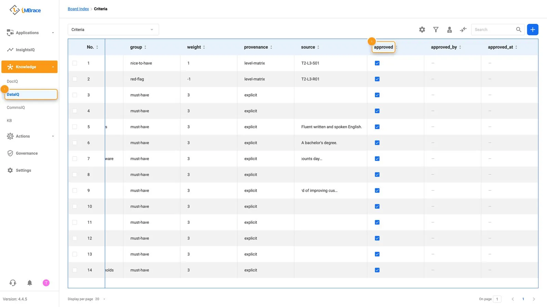The width and height of the screenshot is (547, 307).
Task: Open DataIQ under Knowledge
Action: [x=31, y=94]
